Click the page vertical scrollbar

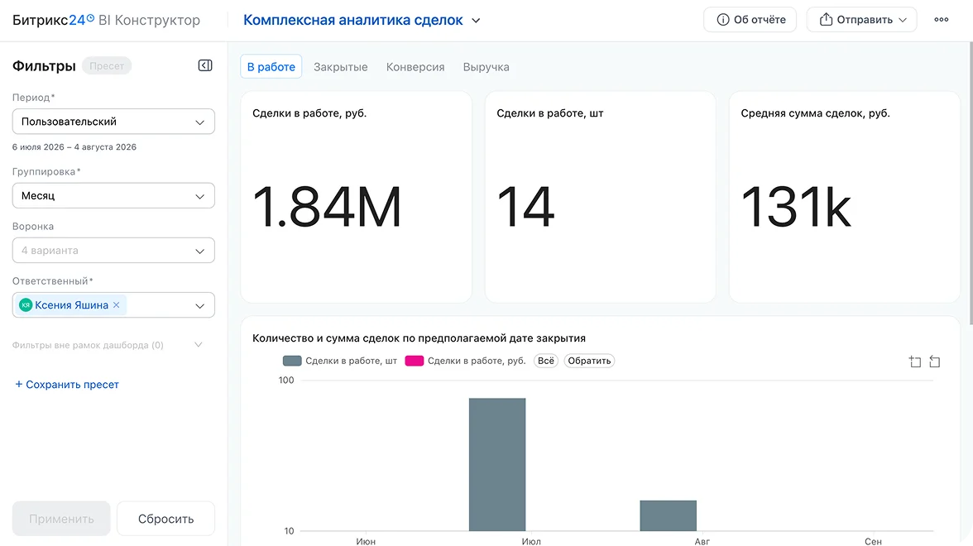[x=971, y=183]
